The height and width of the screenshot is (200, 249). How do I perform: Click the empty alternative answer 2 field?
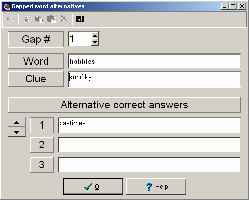click(x=149, y=145)
